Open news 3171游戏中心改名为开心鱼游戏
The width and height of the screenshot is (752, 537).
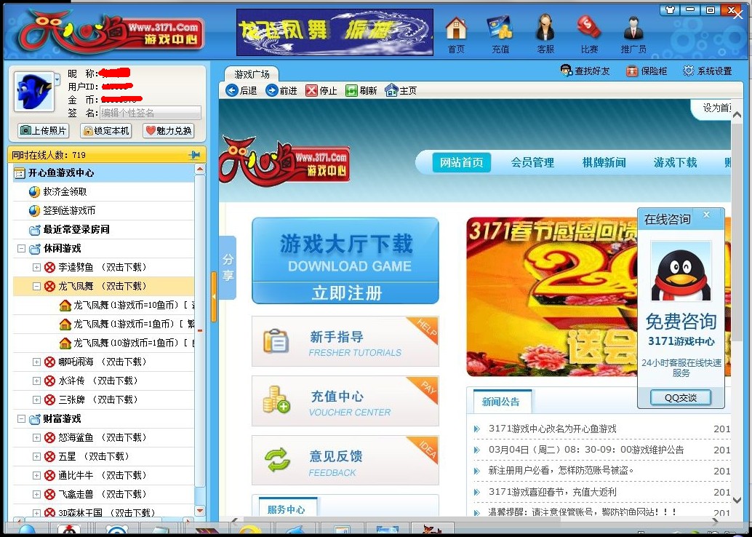coord(552,429)
